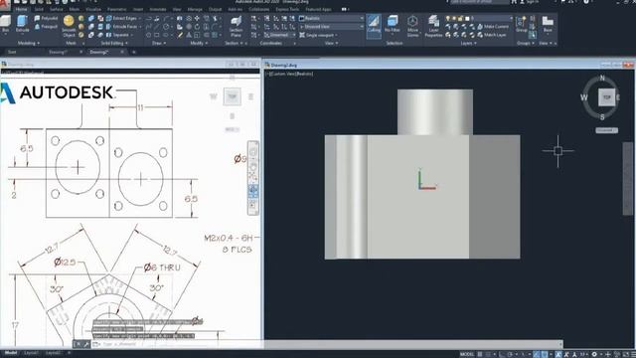Click the search keyword input box

click(x=479, y=2)
